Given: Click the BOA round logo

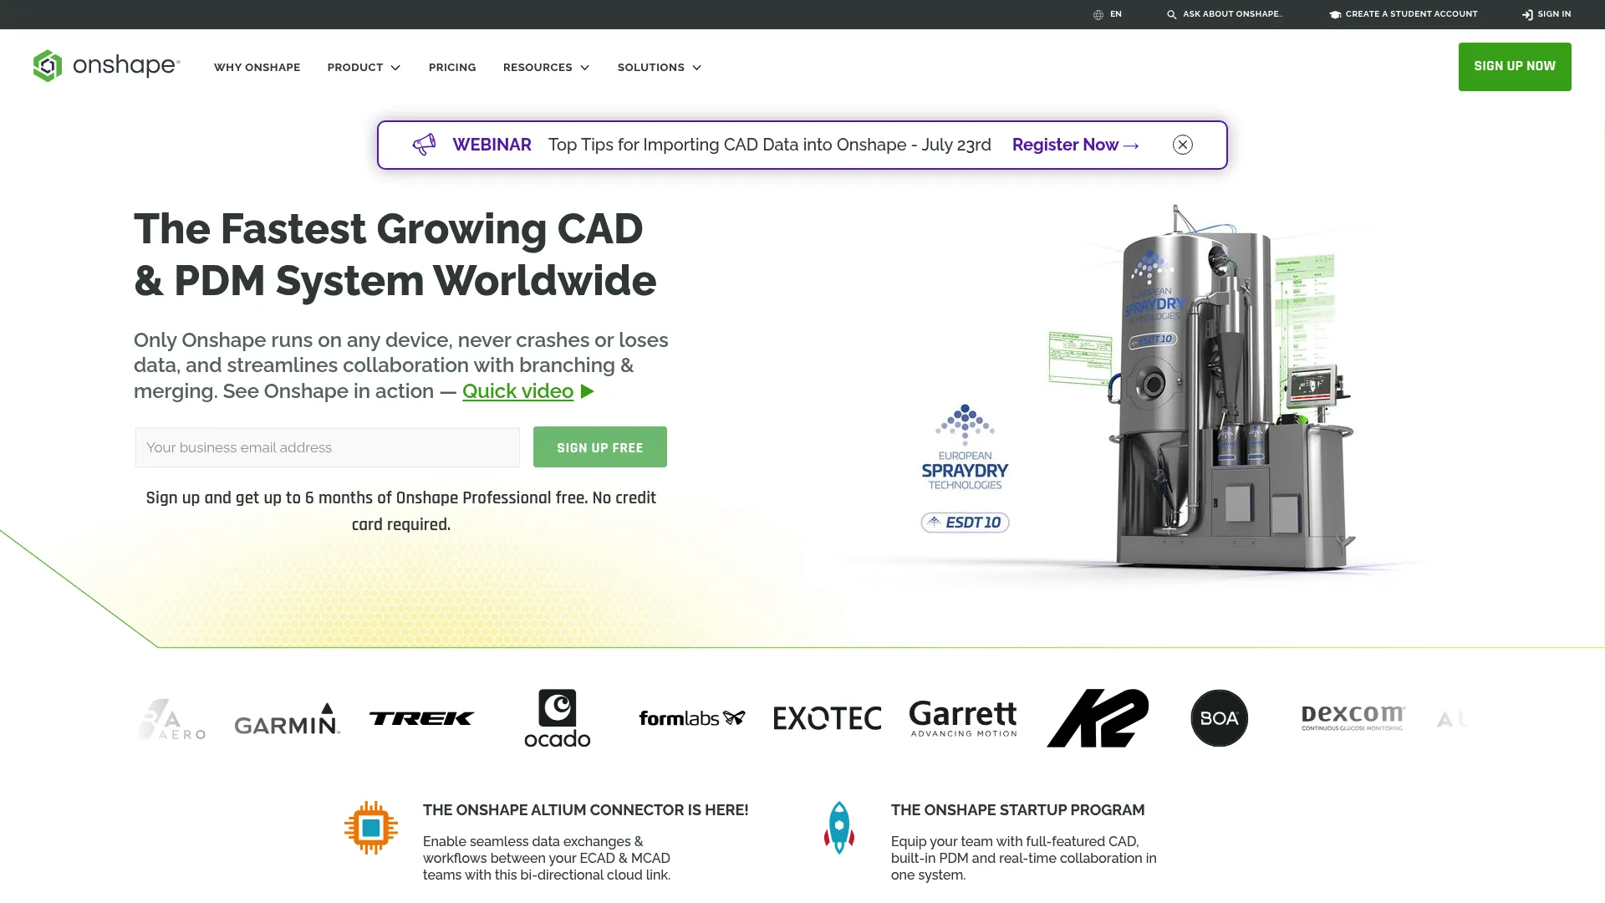Looking at the screenshot, I should tap(1219, 718).
